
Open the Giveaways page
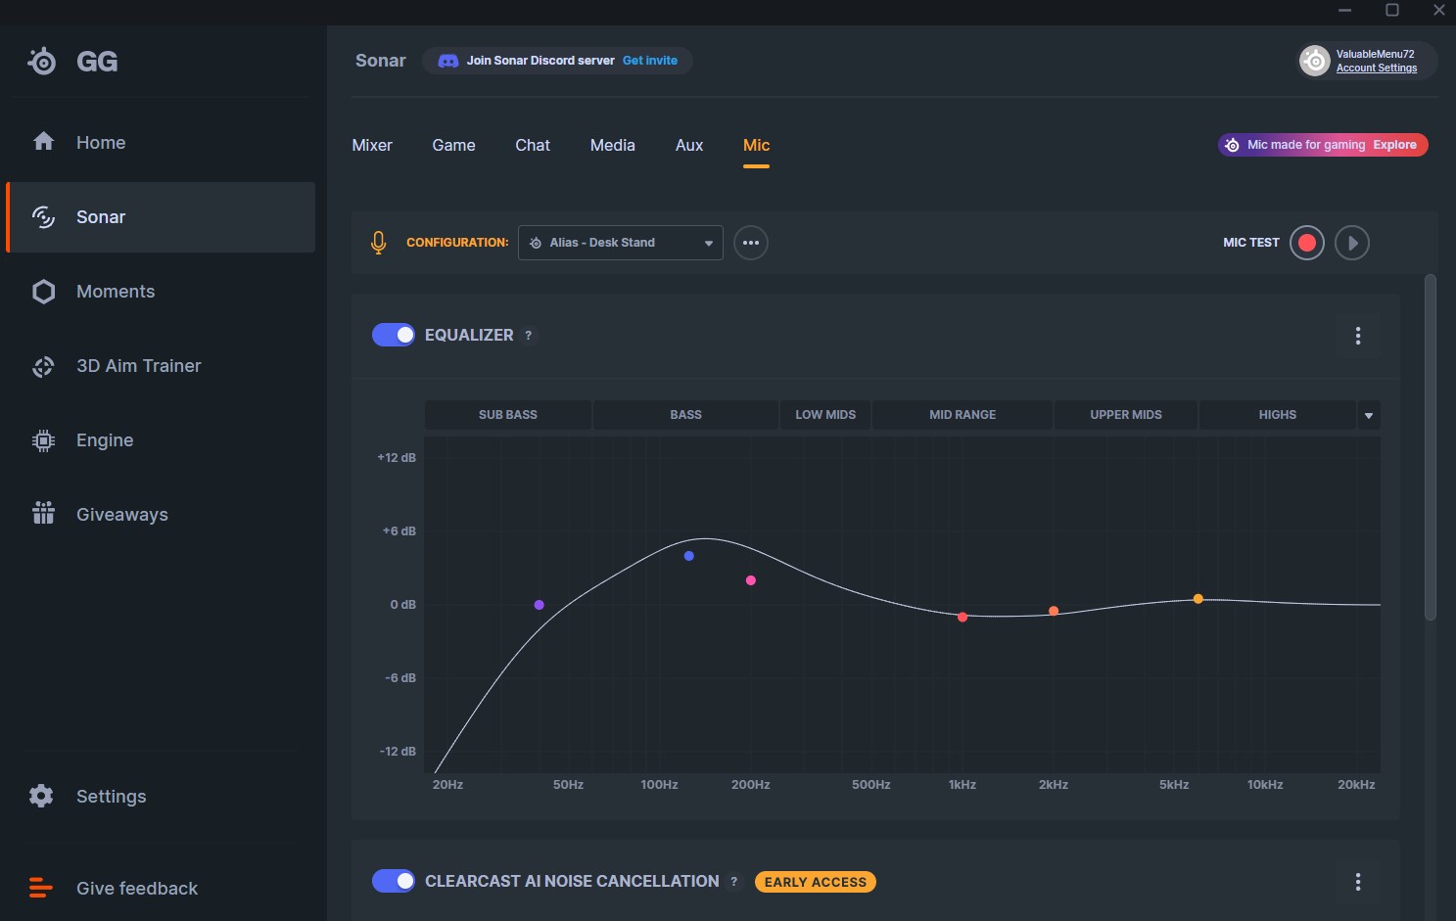pos(121,515)
